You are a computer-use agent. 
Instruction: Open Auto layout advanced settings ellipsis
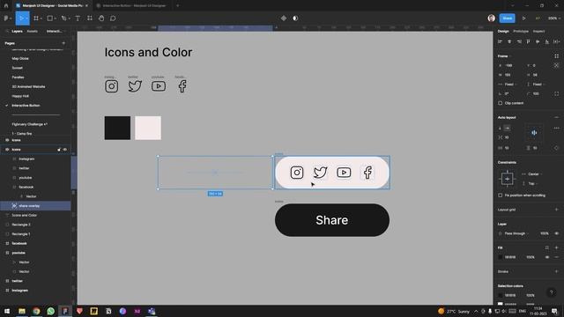pos(556,128)
